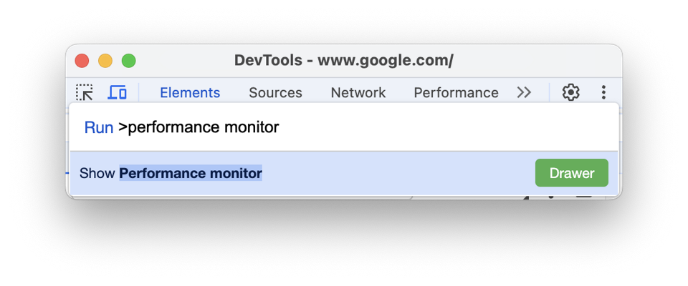The image size is (688, 286).
Task: Select the Performance tab
Action: click(456, 92)
